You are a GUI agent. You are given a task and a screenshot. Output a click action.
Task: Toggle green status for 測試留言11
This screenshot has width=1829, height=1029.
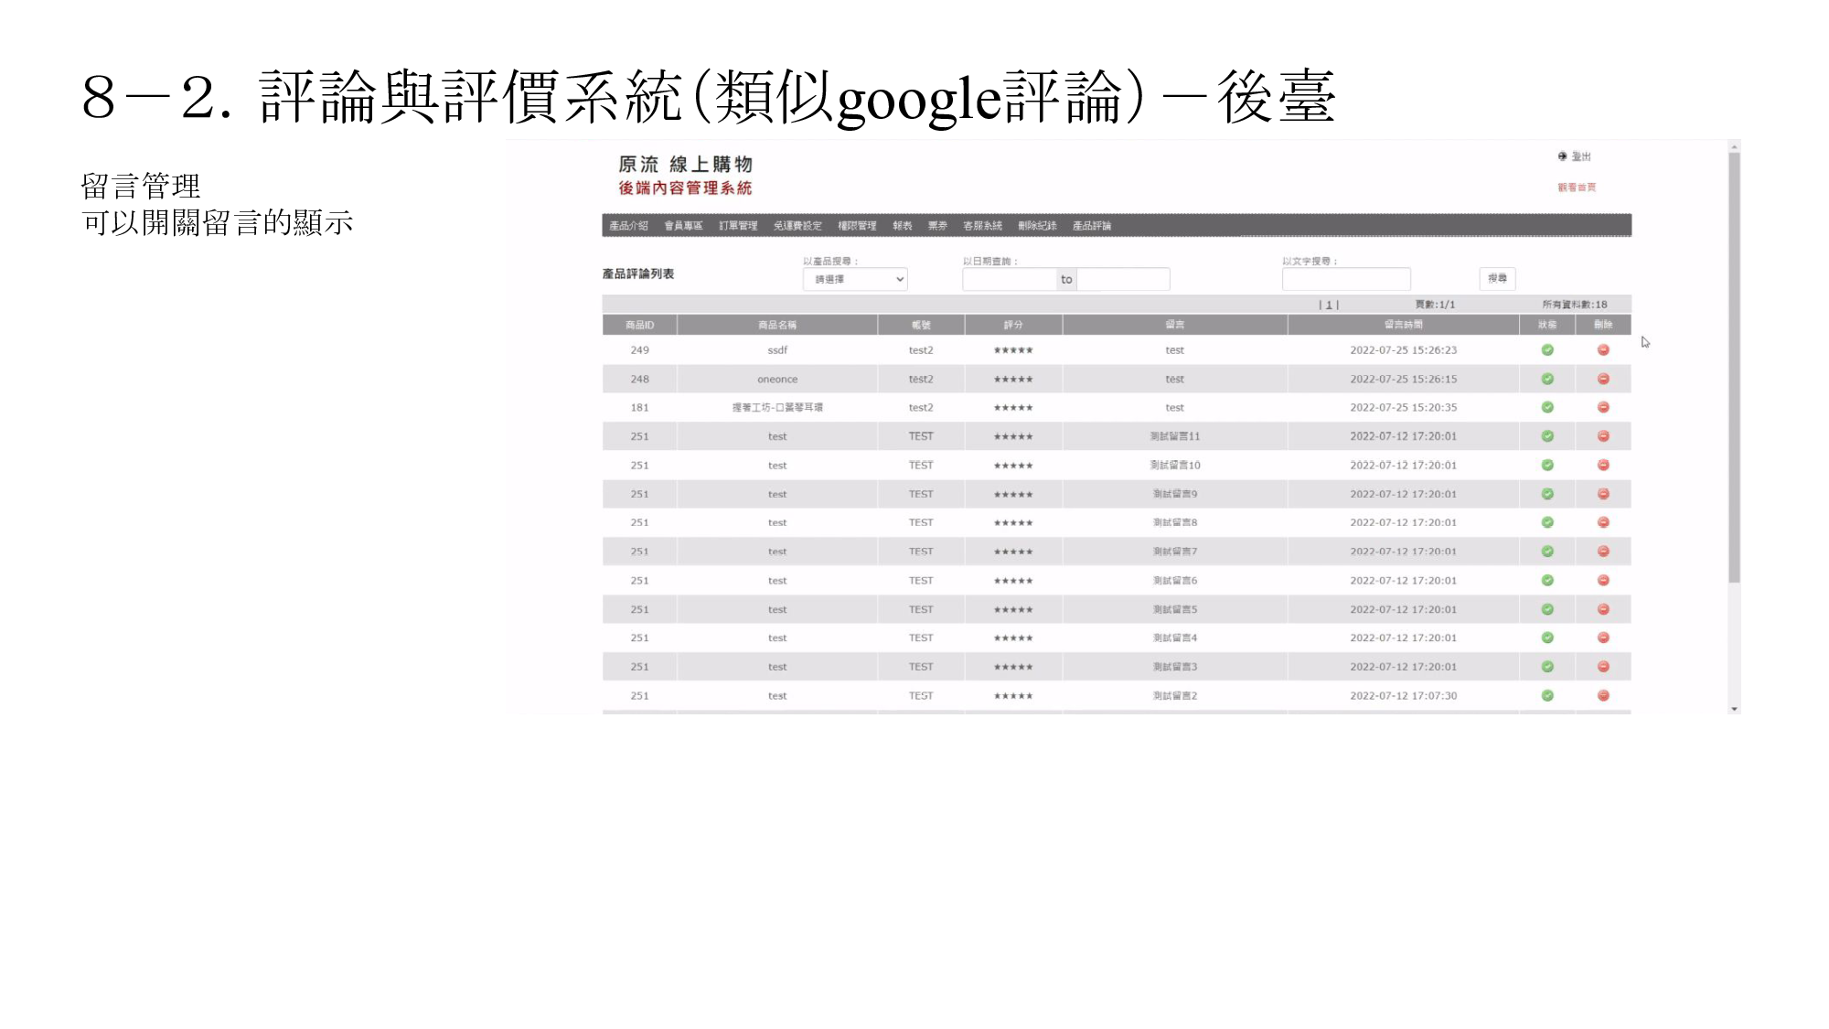pyautogui.click(x=1547, y=436)
